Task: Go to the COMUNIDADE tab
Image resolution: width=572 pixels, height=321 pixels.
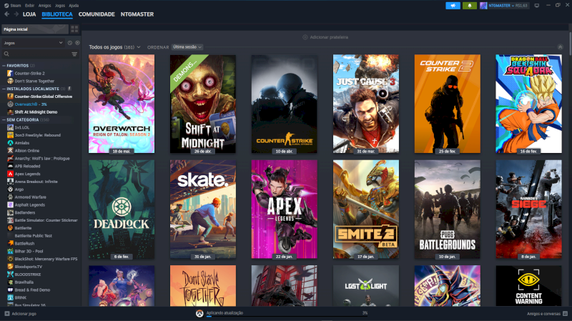Action: click(97, 14)
